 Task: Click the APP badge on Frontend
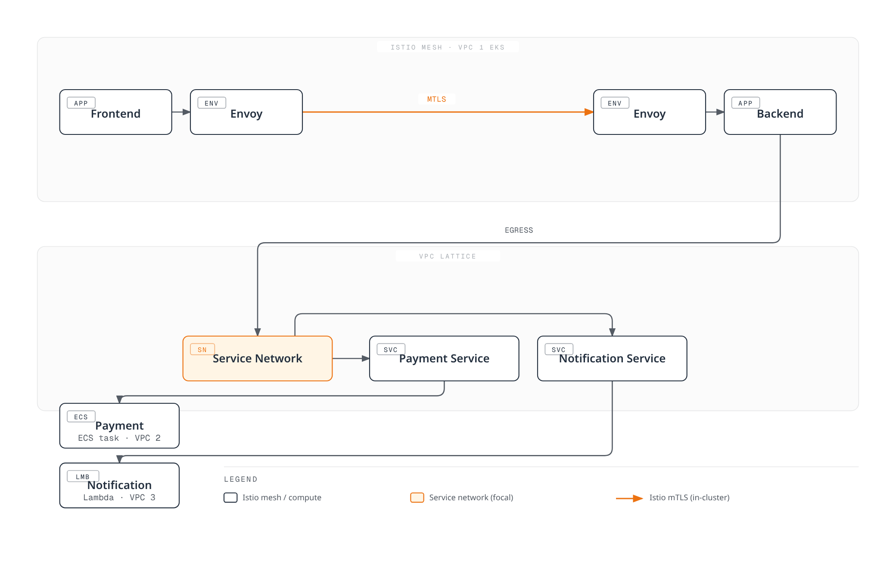[81, 103]
